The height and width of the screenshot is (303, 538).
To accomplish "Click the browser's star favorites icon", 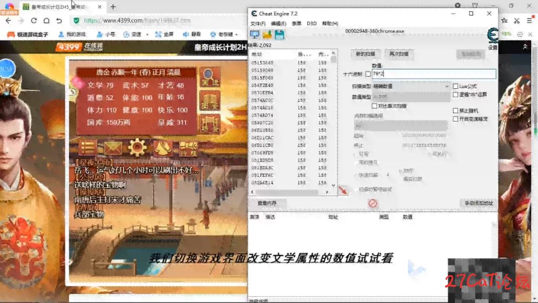I will pyautogui.click(x=504, y=21).
